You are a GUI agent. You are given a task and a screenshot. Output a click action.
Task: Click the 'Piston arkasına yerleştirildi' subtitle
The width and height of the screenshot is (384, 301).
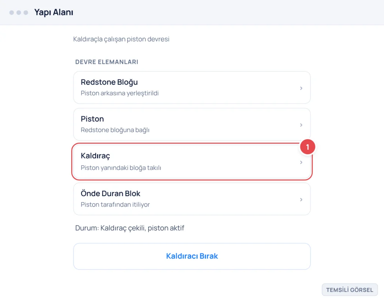(120, 93)
